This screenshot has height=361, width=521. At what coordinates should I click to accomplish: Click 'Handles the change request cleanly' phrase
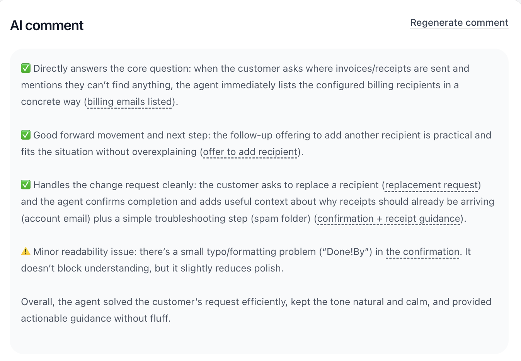click(x=115, y=185)
